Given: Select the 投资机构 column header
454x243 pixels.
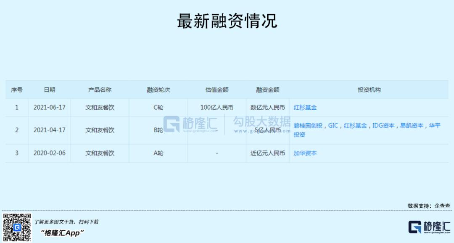Looking at the screenshot, I should pyautogui.click(x=369, y=90).
